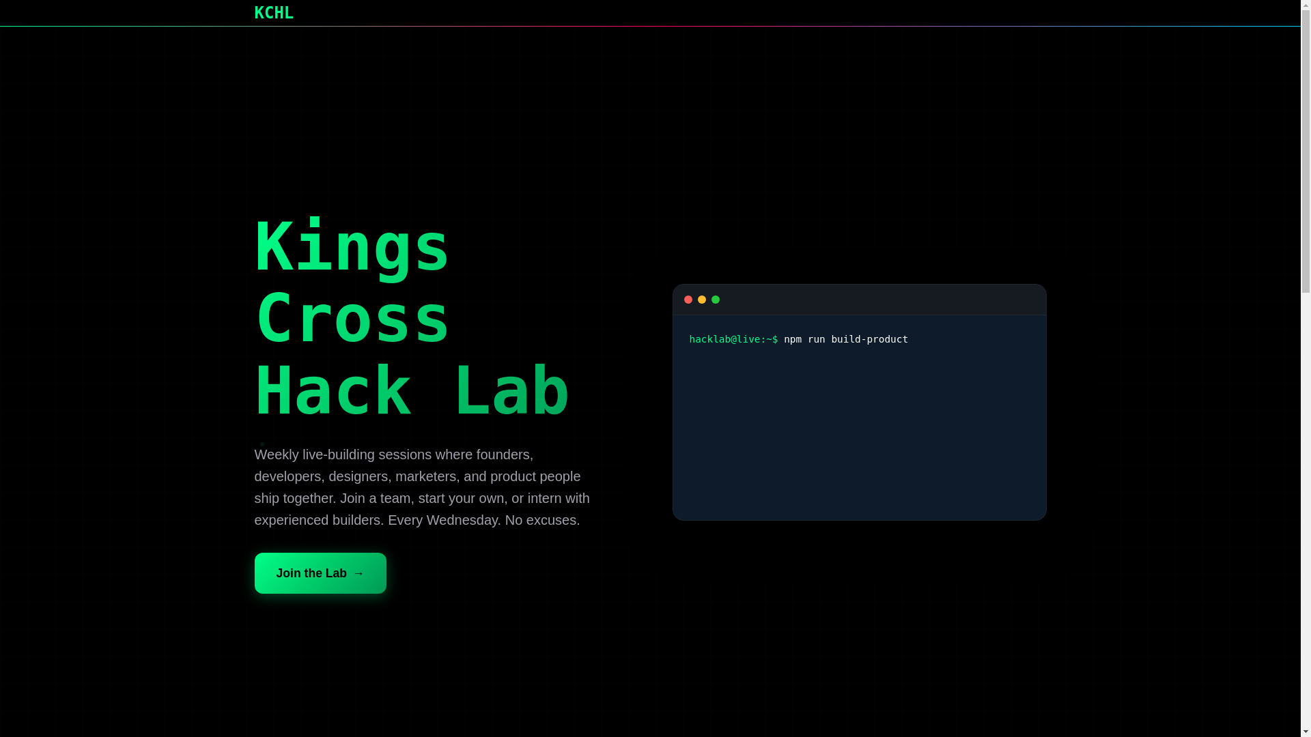Click the KCHL logo in header

pos(274,13)
